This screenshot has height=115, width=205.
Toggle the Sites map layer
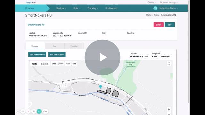tap(54, 64)
